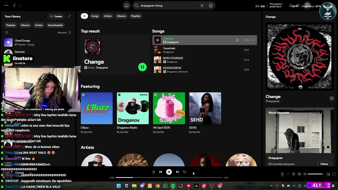The width and height of the screenshot is (338, 190).
Task: Show Playlists in Your Library
Action: tap(11, 25)
